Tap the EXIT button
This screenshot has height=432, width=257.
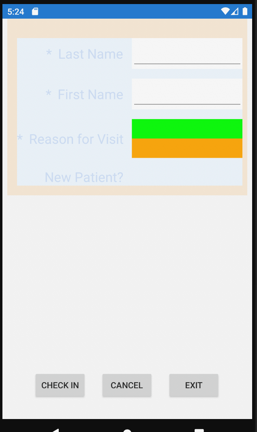tap(194, 385)
